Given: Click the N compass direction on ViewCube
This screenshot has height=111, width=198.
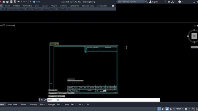Looking at the screenshot, I should pos(194,30).
